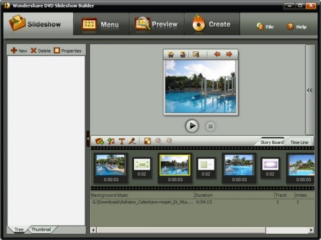Expand the side panel with double chevron
Viewport: 321px width, 240px height.
tap(309, 90)
